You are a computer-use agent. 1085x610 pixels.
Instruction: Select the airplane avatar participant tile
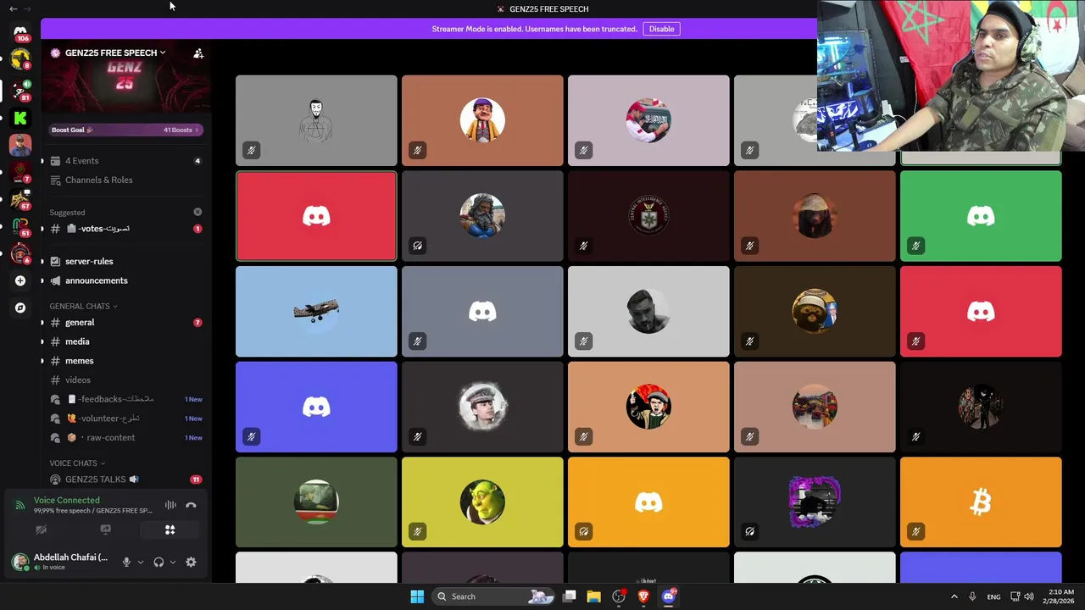click(316, 312)
